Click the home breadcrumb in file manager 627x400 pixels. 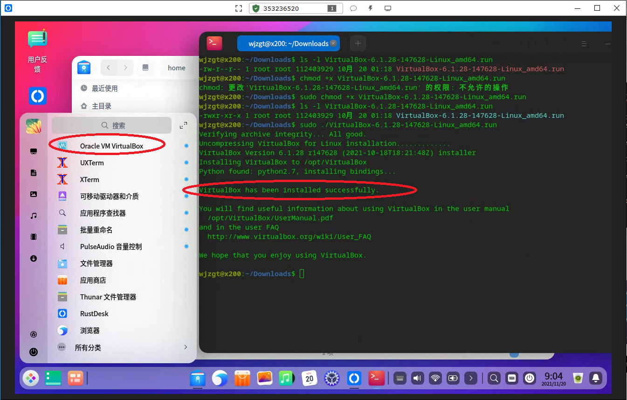(x=177, y=68)
